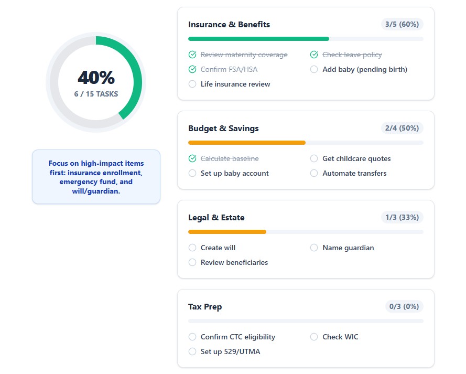The image size is (466, 374).
Task: Click the Legal & Estate progress bar
Action: [306, 232]
